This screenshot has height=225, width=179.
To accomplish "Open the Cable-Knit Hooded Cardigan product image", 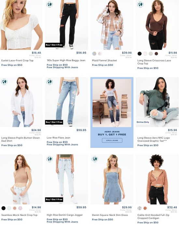I will click(157, 179).
